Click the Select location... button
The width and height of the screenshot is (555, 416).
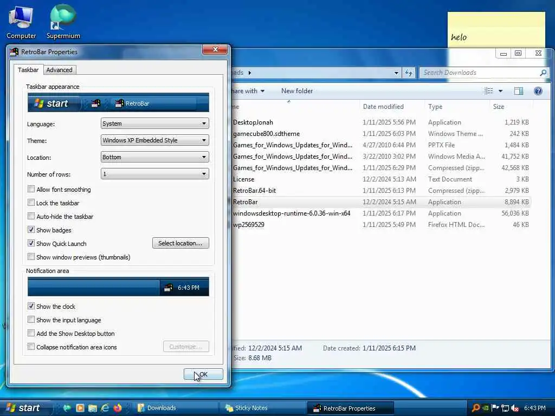(180, 243)
